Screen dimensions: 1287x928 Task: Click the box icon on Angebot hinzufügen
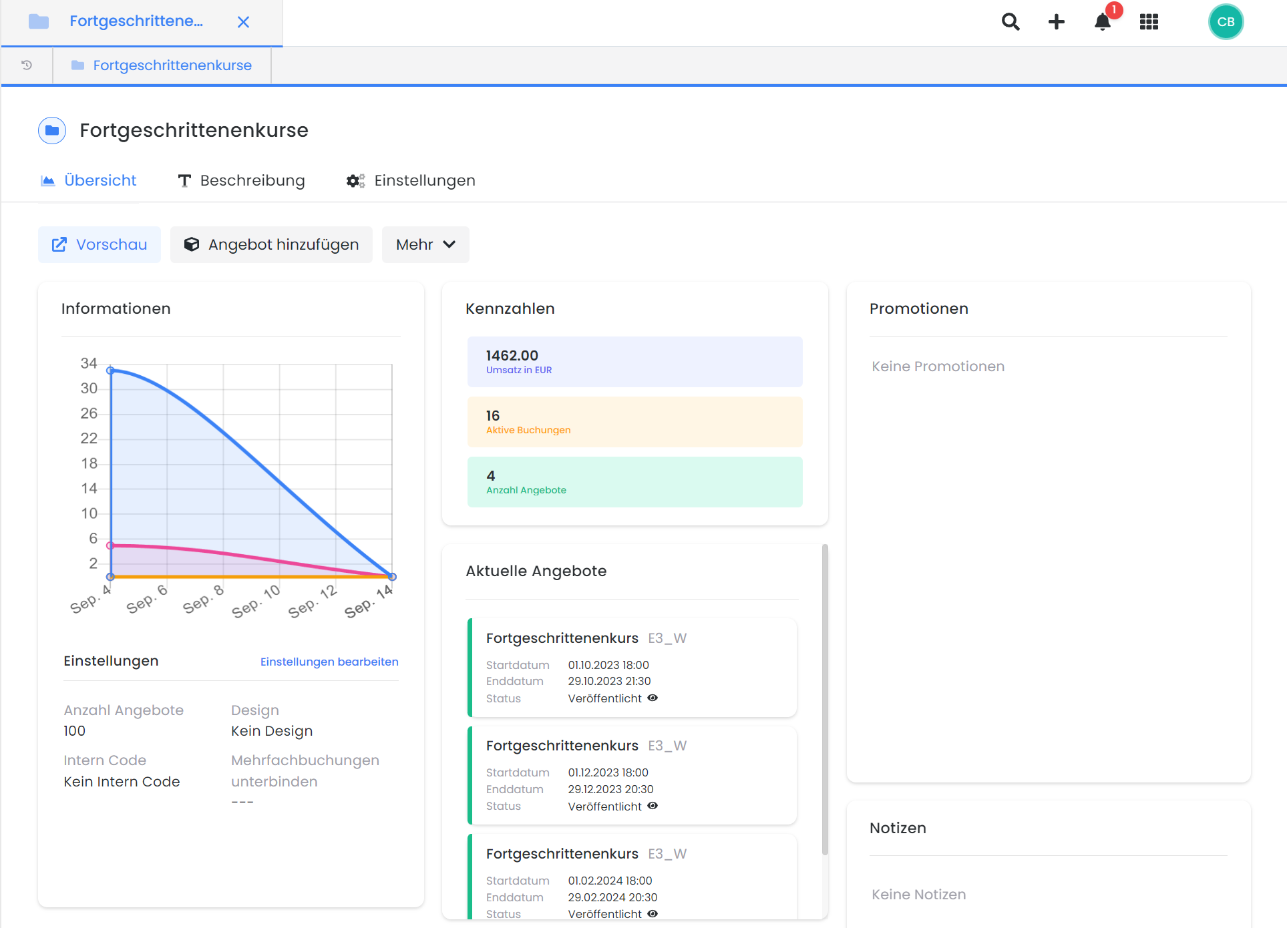click(x=192, y=244)
